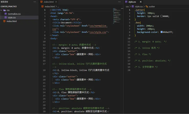Screen dimensions: 189x114
Task: Click the .outter breadcrumb symbol
Action: (152, 6)
